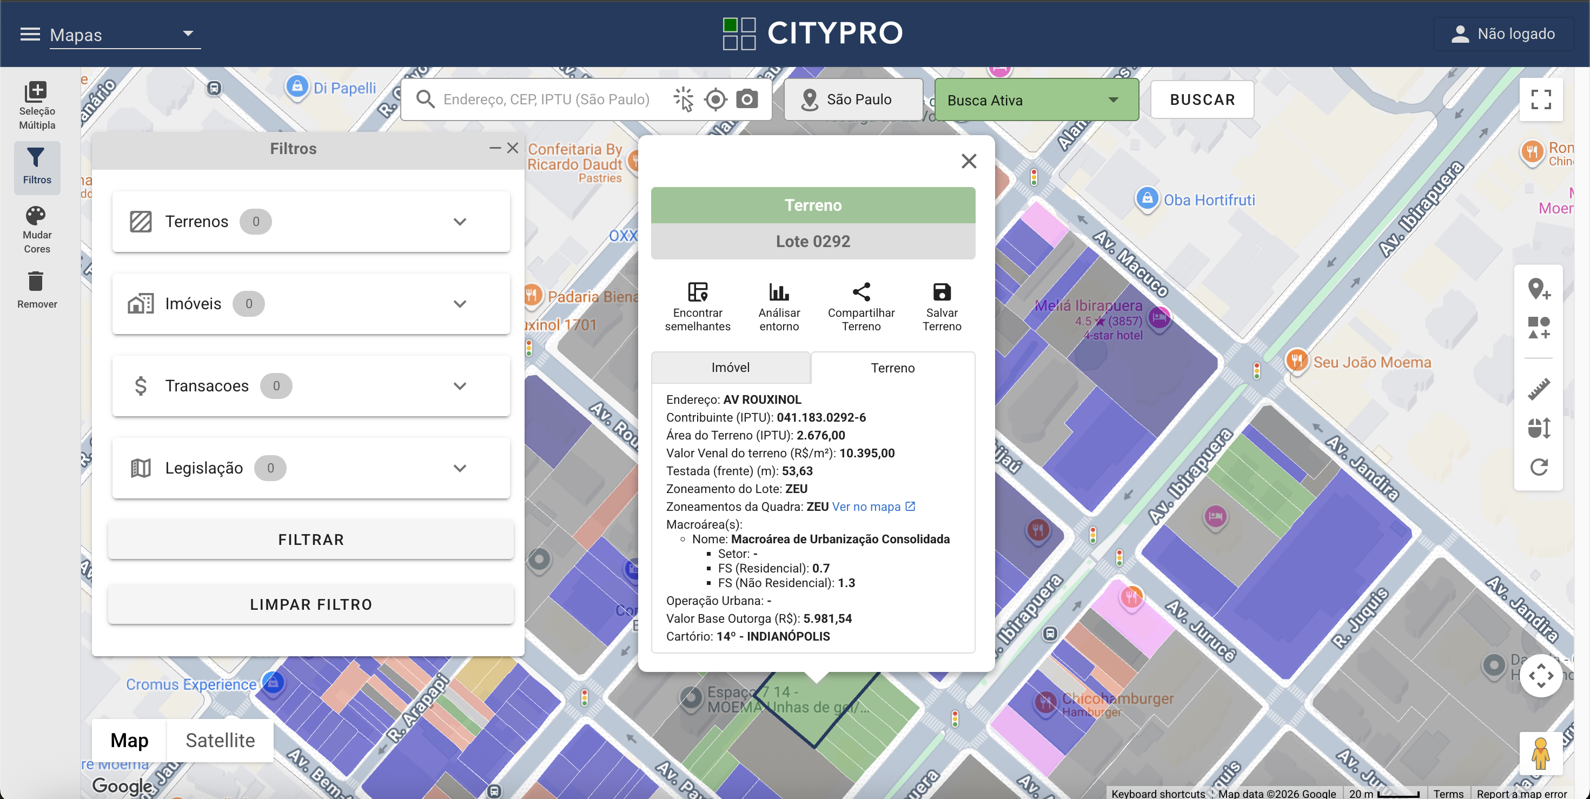Expand the Terrenos filter section

[x=311, y=222]
